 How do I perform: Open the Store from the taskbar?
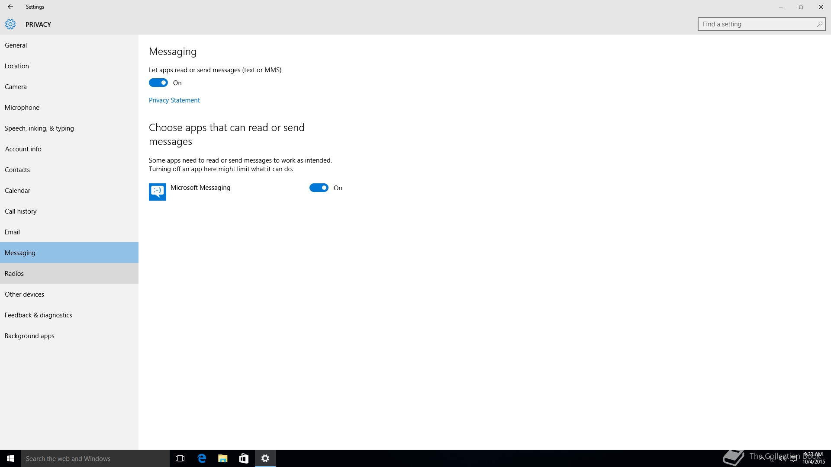pos(244,458)
